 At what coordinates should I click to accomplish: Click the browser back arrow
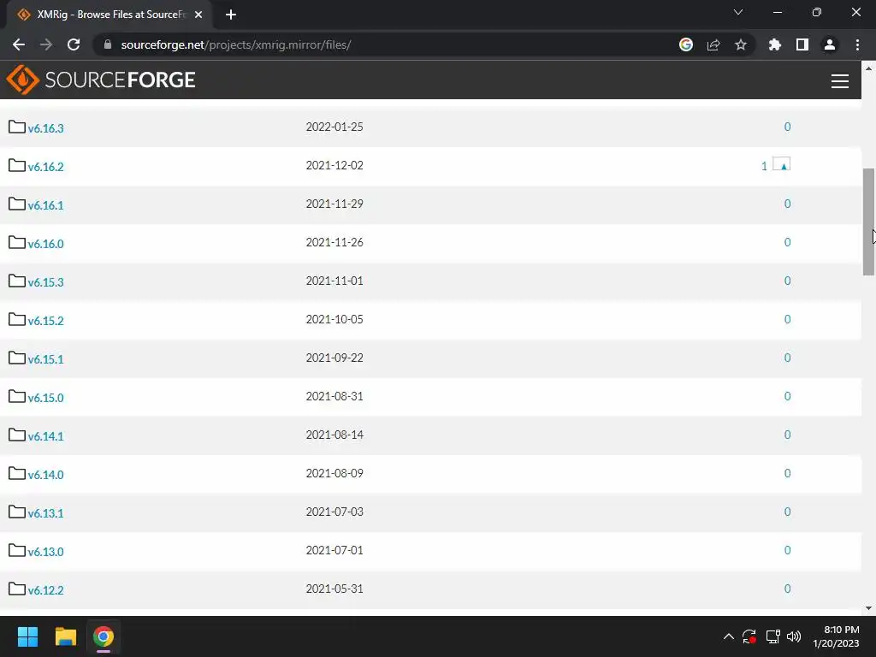pyautogui.click(x=19, y=44)
